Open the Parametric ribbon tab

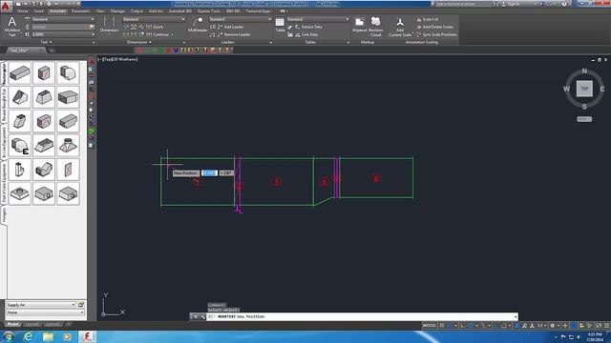[x=80, y=11]
